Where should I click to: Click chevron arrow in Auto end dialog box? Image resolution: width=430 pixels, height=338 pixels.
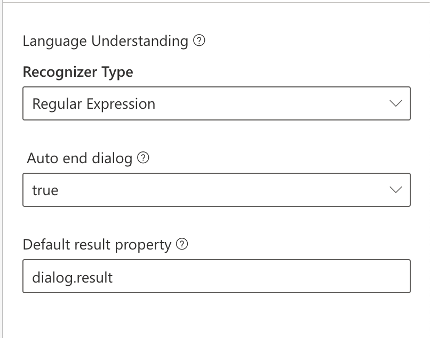(395, 190)
